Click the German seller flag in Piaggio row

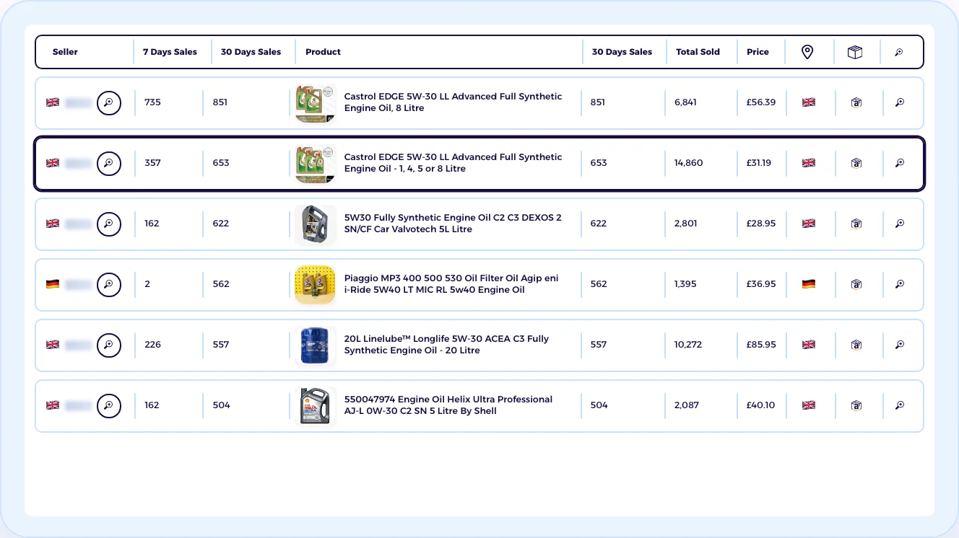[53, 284]
